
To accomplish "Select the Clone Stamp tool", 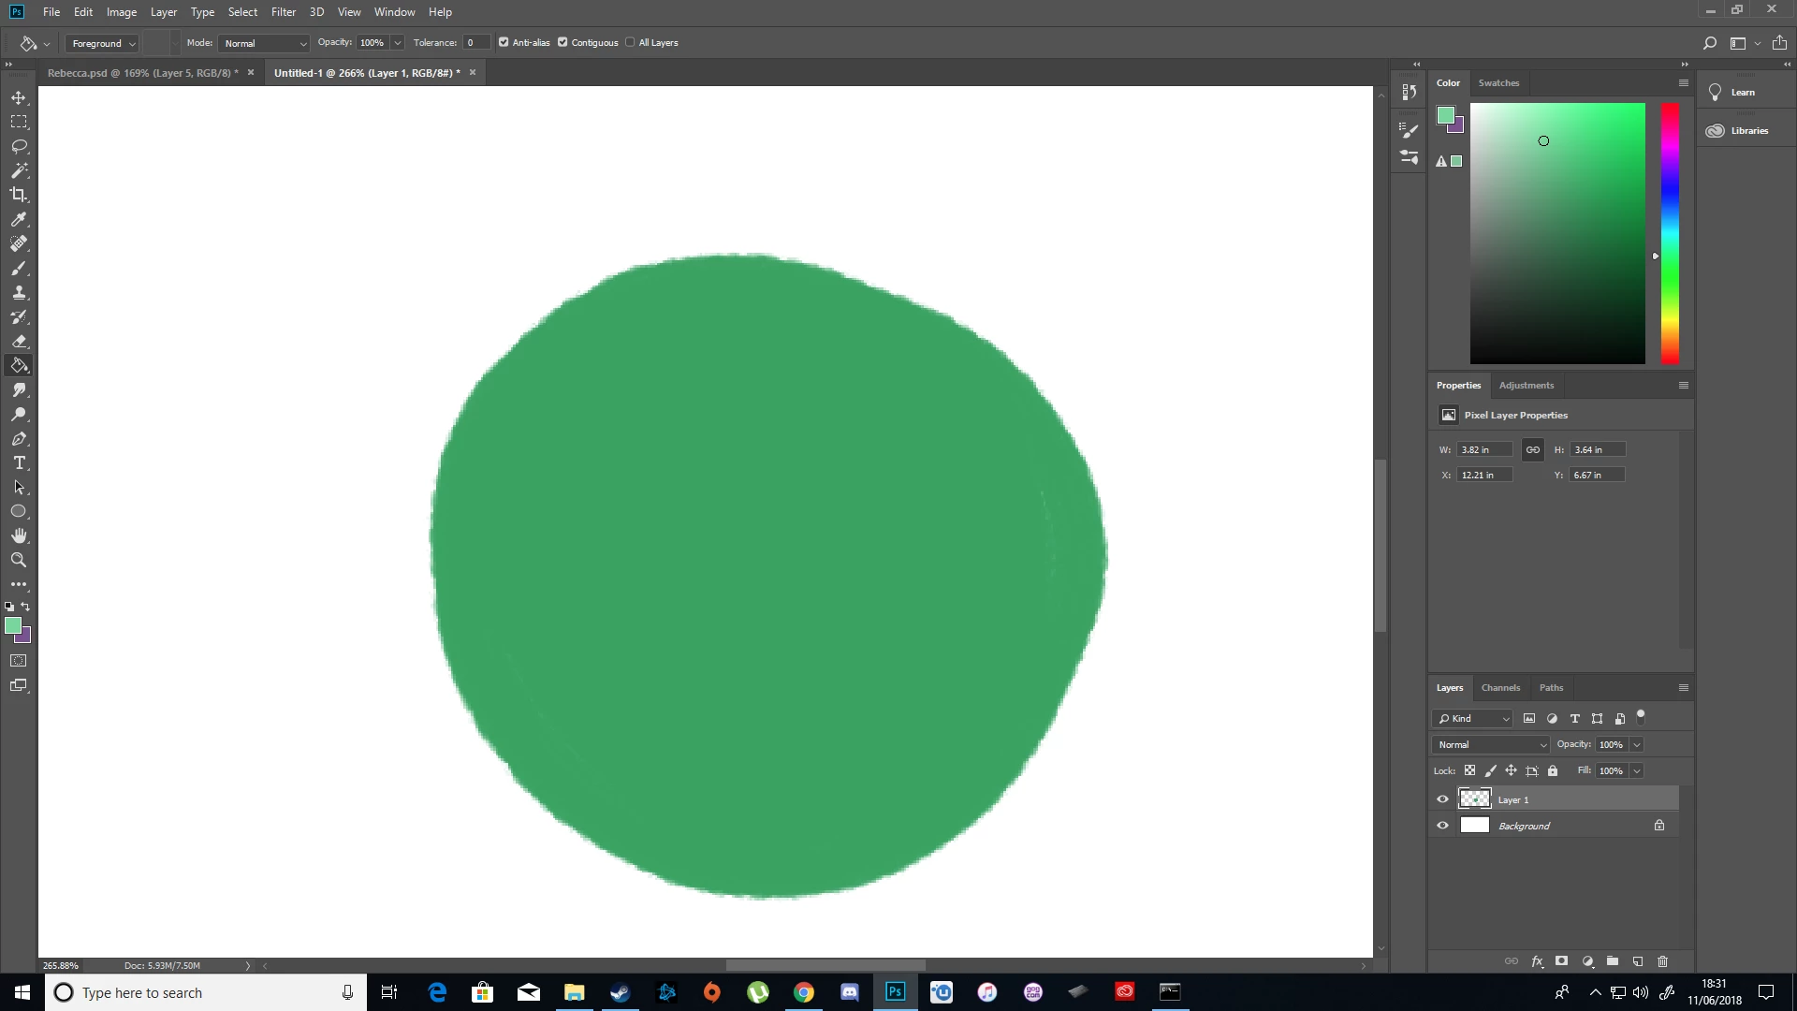I will (19, 292).
